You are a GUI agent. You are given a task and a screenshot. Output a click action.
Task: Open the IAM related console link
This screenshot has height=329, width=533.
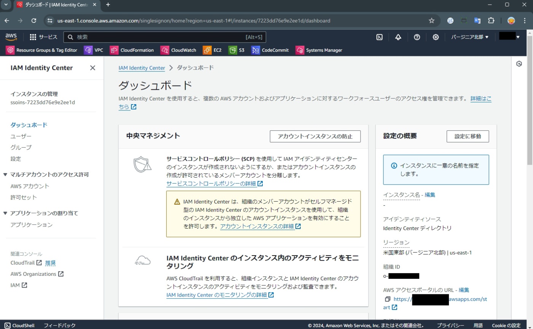pyautogui.click(x=19, y=285)
